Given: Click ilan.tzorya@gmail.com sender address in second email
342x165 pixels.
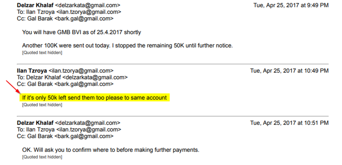Looking at the screenshot, I should tap(81, 71).
